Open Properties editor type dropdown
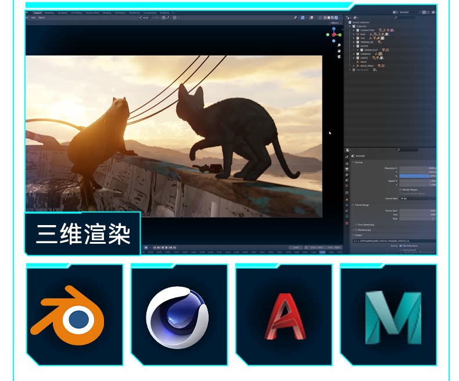Viewport: 459px width, 381px height. (x=349, y=150)
